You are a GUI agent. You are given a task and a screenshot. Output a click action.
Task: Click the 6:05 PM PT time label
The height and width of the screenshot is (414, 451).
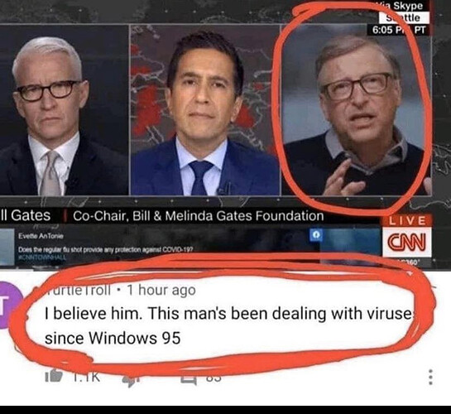point(398,30)
